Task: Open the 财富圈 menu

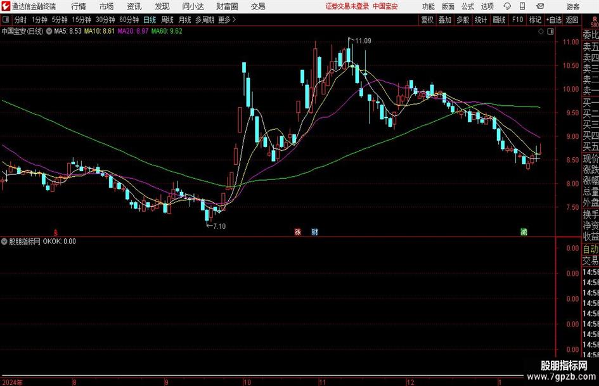Action: pyautogui.click(x=227, y=6)
